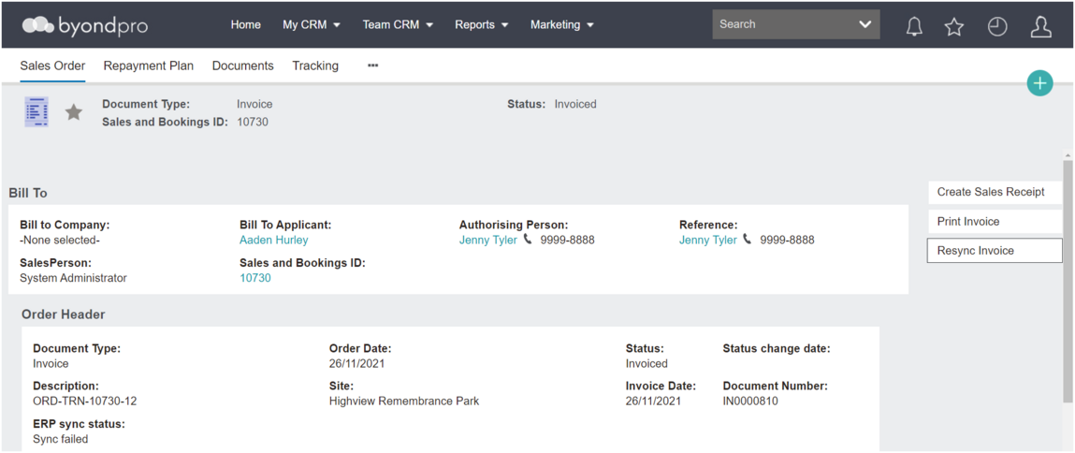Select System Administrator salesperson text
The width and height of the screenshot is (1075, 453).
(x=73, y=278)
